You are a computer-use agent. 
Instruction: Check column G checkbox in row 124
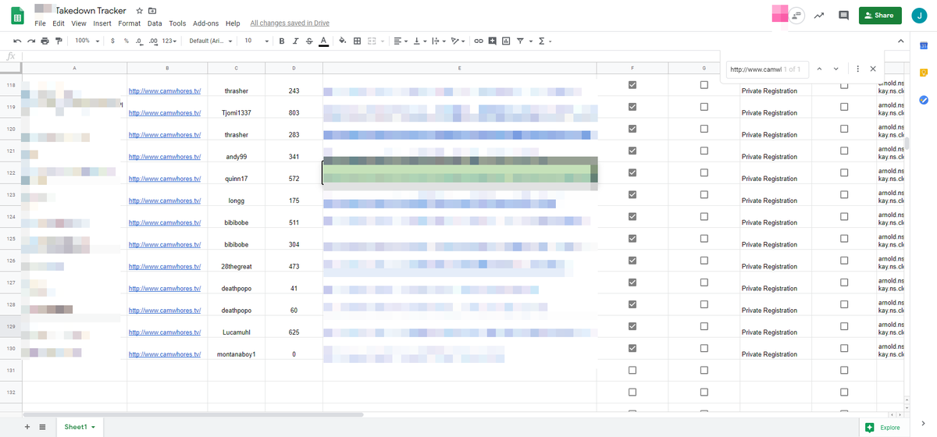click(x=704, y=216)
